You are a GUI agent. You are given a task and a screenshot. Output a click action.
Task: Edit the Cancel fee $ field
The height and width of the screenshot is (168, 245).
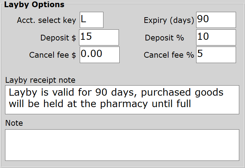(x=100, y=55)
